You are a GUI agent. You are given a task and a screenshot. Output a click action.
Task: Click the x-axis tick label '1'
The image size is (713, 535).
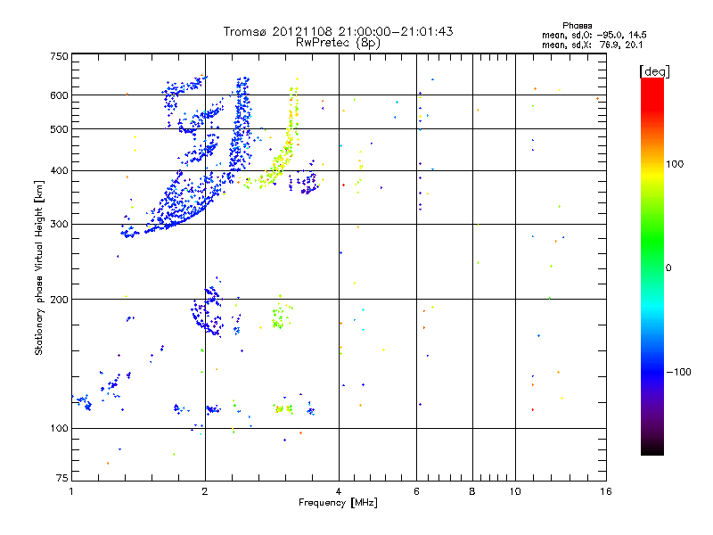(x=71, y=491)
